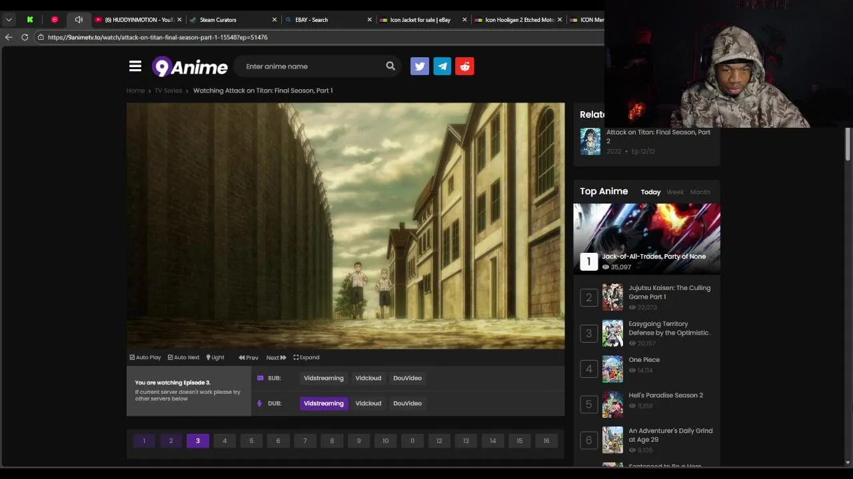Switch to Icon Jacket for sale eBay tab
This screenshot has height=479, width=853.
click(x=421, y=20)
